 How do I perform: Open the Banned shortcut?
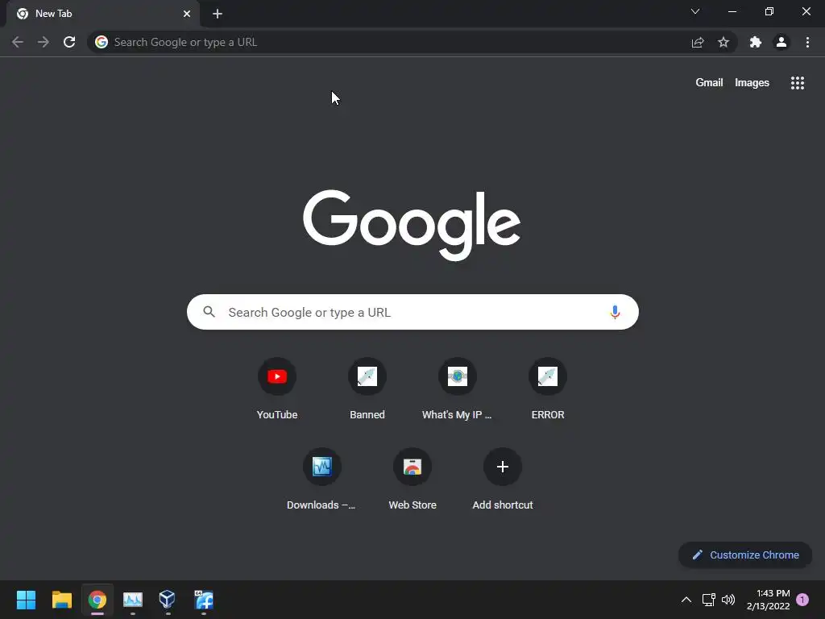pyautogui.click(x=367, y=388)
